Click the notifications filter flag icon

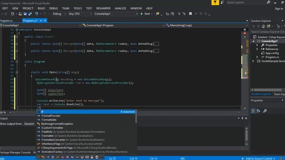click(x=215, y=2)
